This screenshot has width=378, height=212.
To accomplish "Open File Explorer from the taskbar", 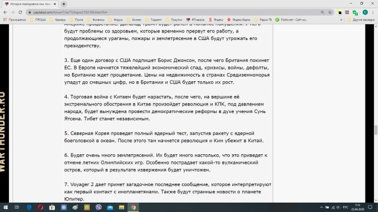I will 122,207.
